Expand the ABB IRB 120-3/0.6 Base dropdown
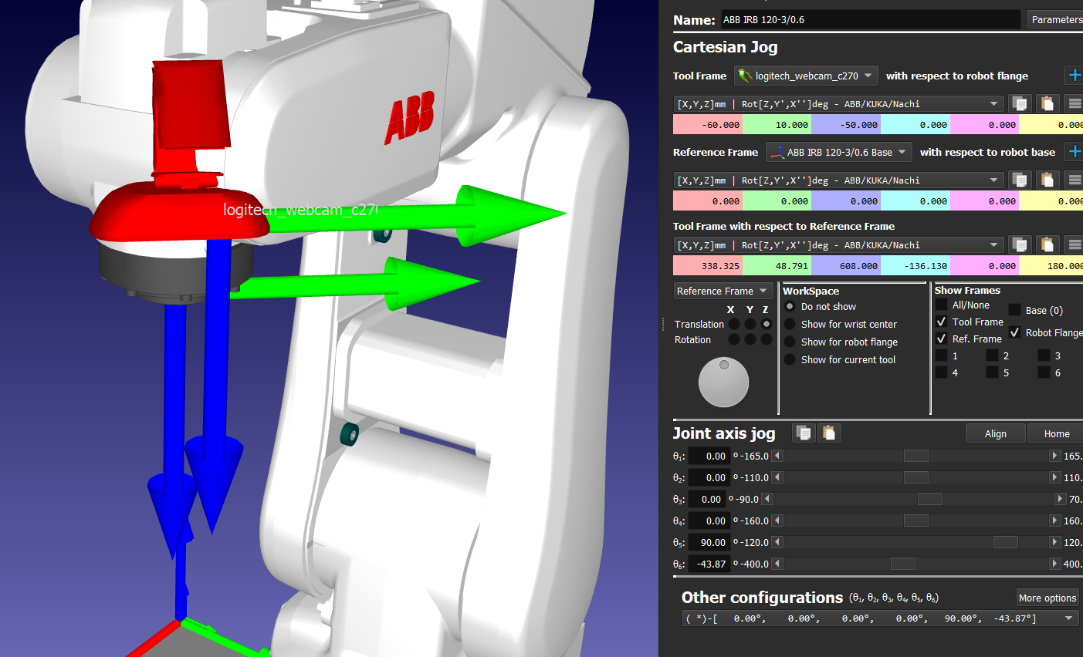The image size is (1083, 657). [838, 152]
